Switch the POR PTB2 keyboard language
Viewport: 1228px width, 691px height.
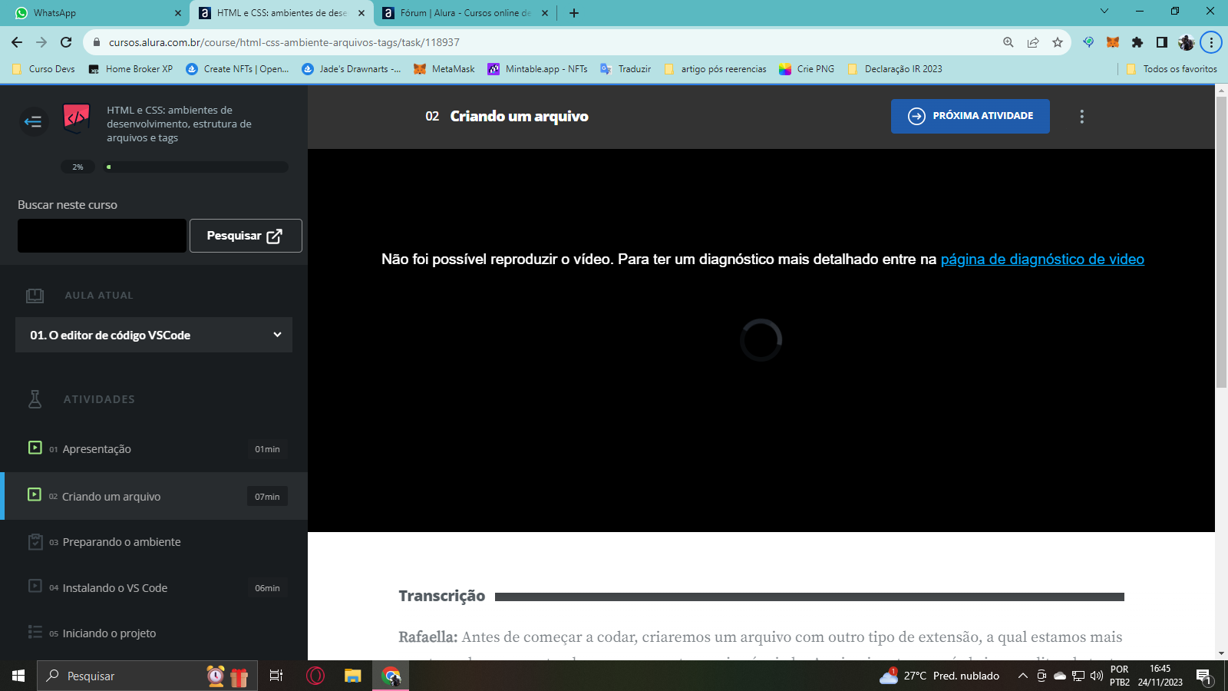1120,676
